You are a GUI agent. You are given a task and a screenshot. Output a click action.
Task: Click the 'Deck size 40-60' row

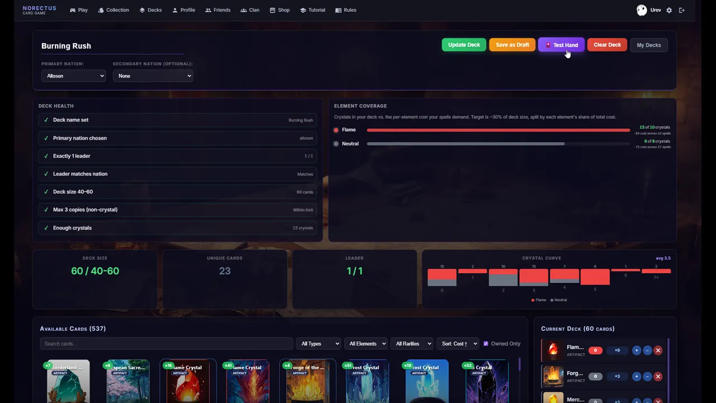click(x=178, y=191)
